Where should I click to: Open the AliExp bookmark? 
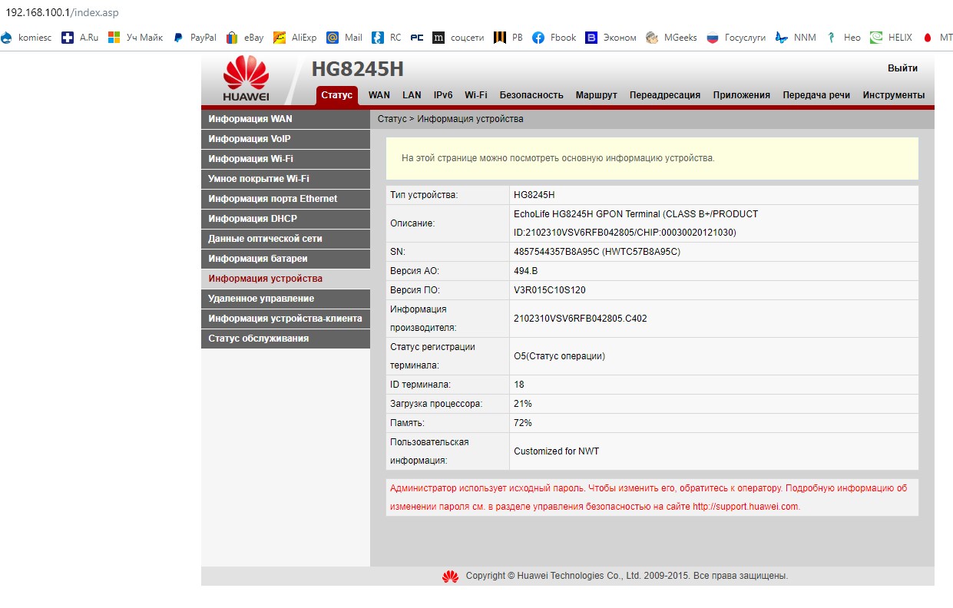pos(294,37)
